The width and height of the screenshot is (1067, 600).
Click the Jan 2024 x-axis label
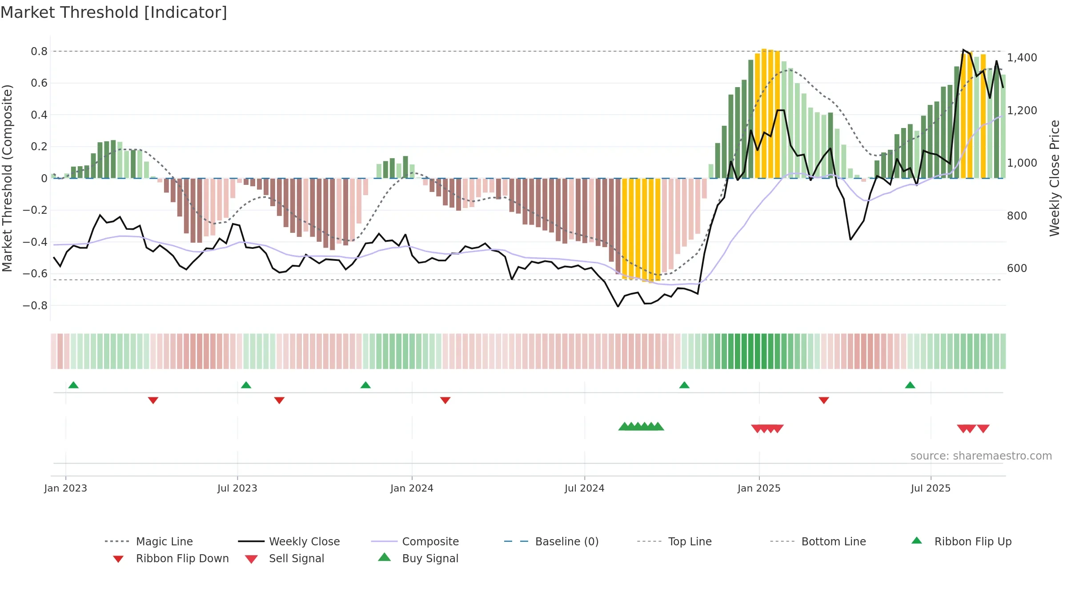412,488
